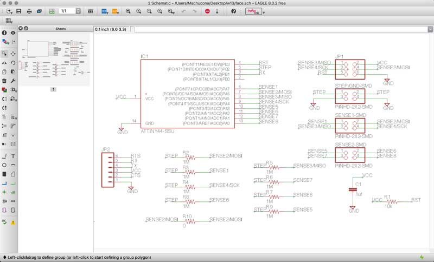Select the Change wrench tool
This screenshot has width=434, height=262.
point(13,81)
